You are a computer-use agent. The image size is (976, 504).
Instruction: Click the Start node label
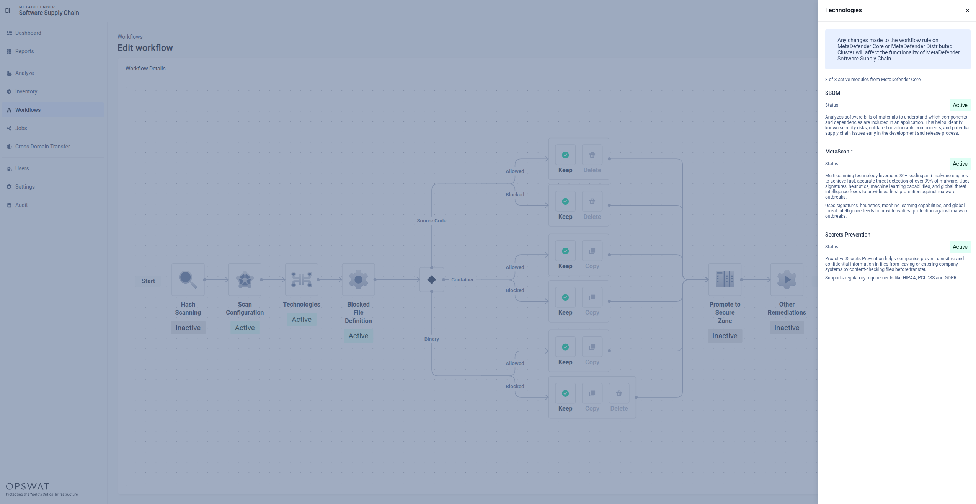click(x=148, y=281)
